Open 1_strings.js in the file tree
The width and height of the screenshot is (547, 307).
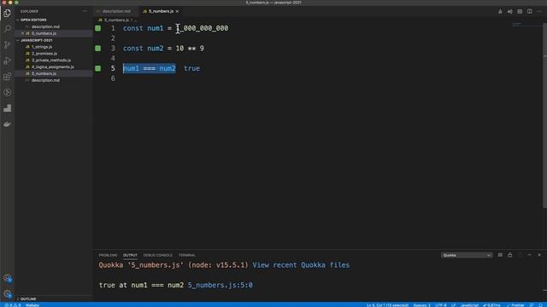tap(42, 47)
